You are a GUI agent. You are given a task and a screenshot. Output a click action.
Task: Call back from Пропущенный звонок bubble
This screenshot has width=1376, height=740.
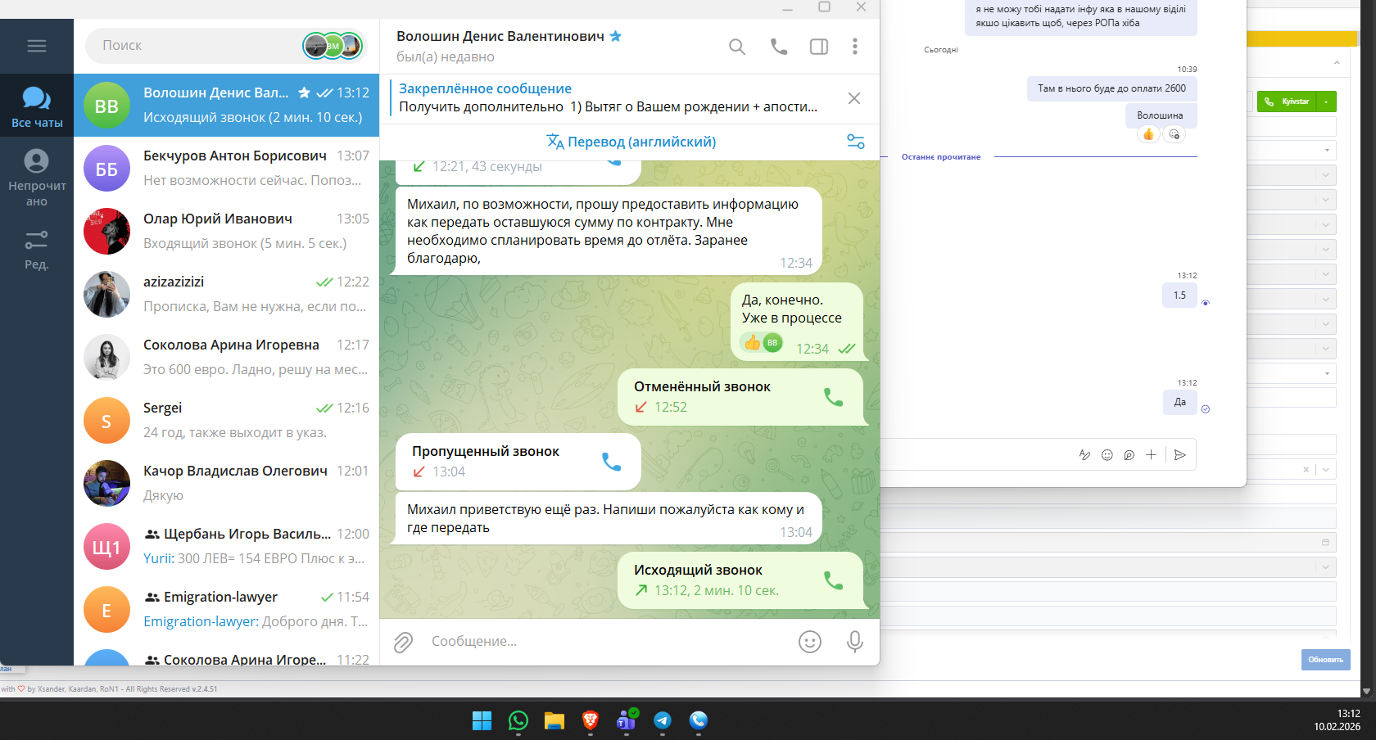pyautogui.click(x=612, y=462)
